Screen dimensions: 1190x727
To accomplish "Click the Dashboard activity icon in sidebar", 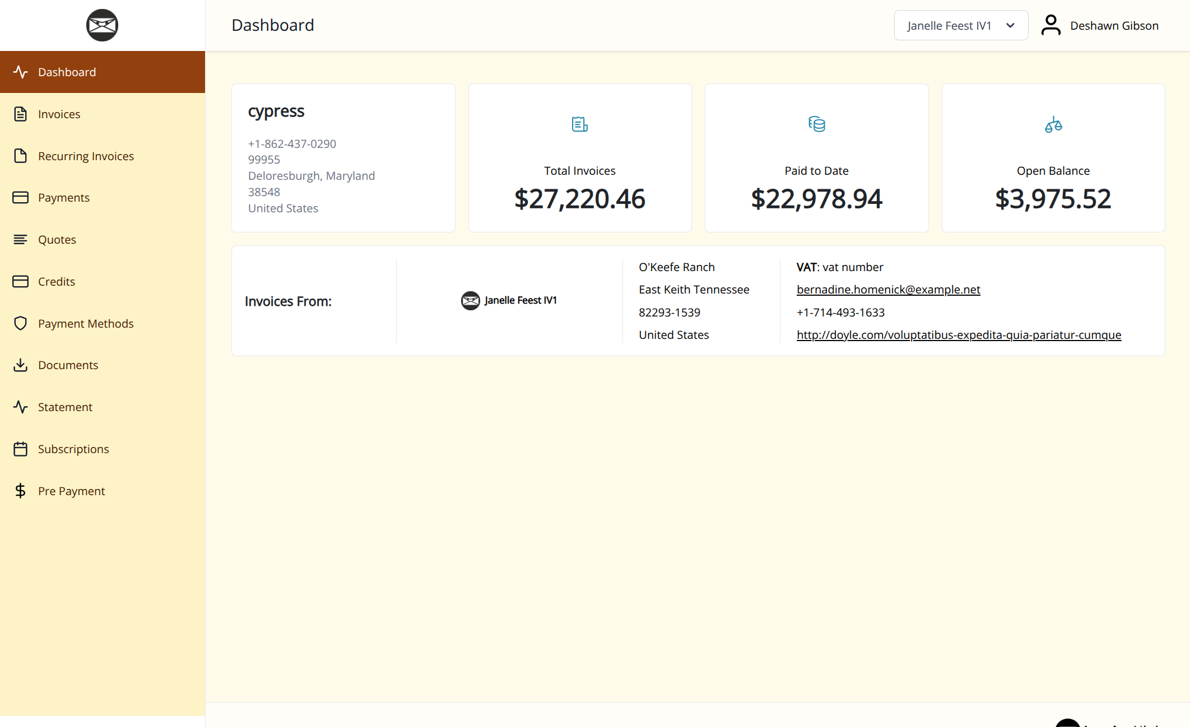I will [x=21, y=72].
